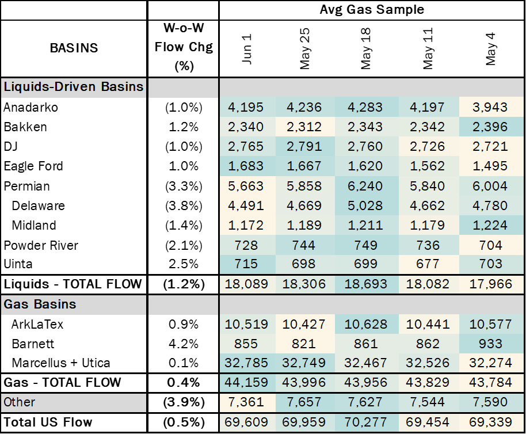Select the Gas - TOTAL FLOW label

pyautogui.click(x=62, y=382)
